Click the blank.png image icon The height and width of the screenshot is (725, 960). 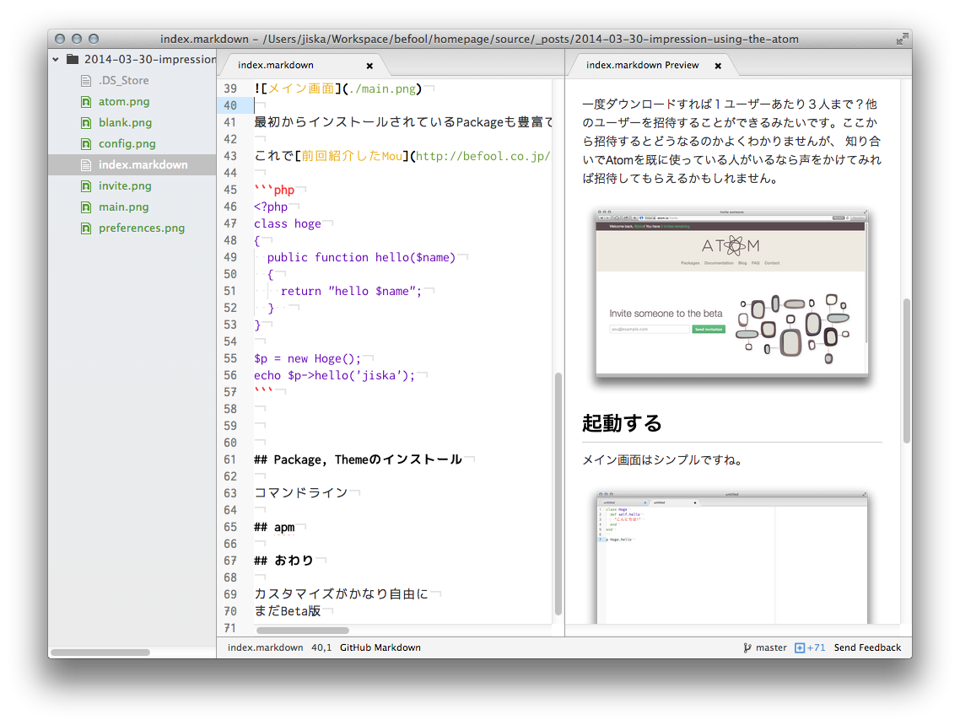(x=86, y=123)
